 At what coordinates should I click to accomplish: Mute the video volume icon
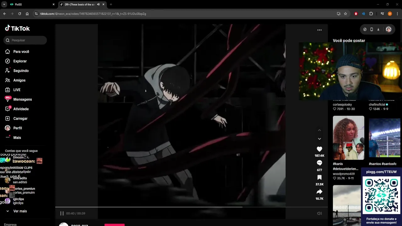click(319, 213)
